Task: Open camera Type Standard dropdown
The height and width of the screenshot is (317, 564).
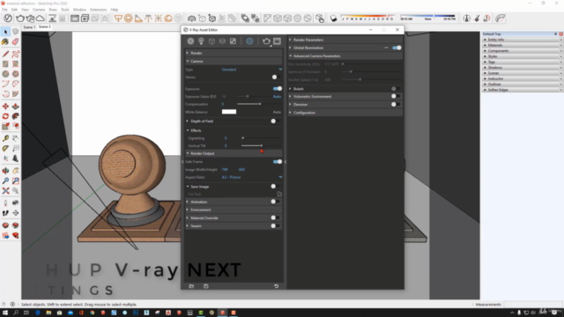Action: click(x=251, y=70)
